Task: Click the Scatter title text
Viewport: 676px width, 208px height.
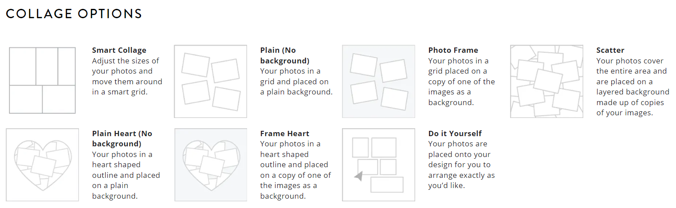Action: 610,50
